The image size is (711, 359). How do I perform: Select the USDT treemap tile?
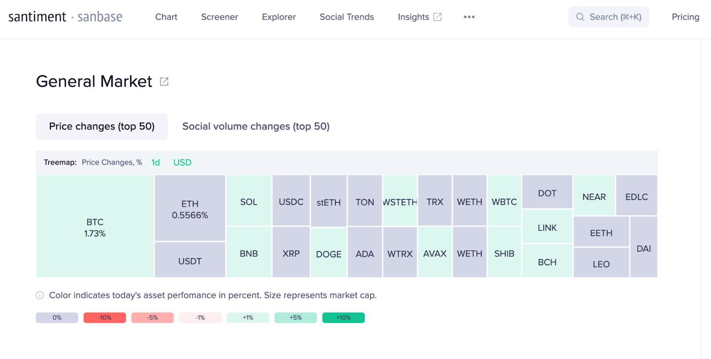190,260
